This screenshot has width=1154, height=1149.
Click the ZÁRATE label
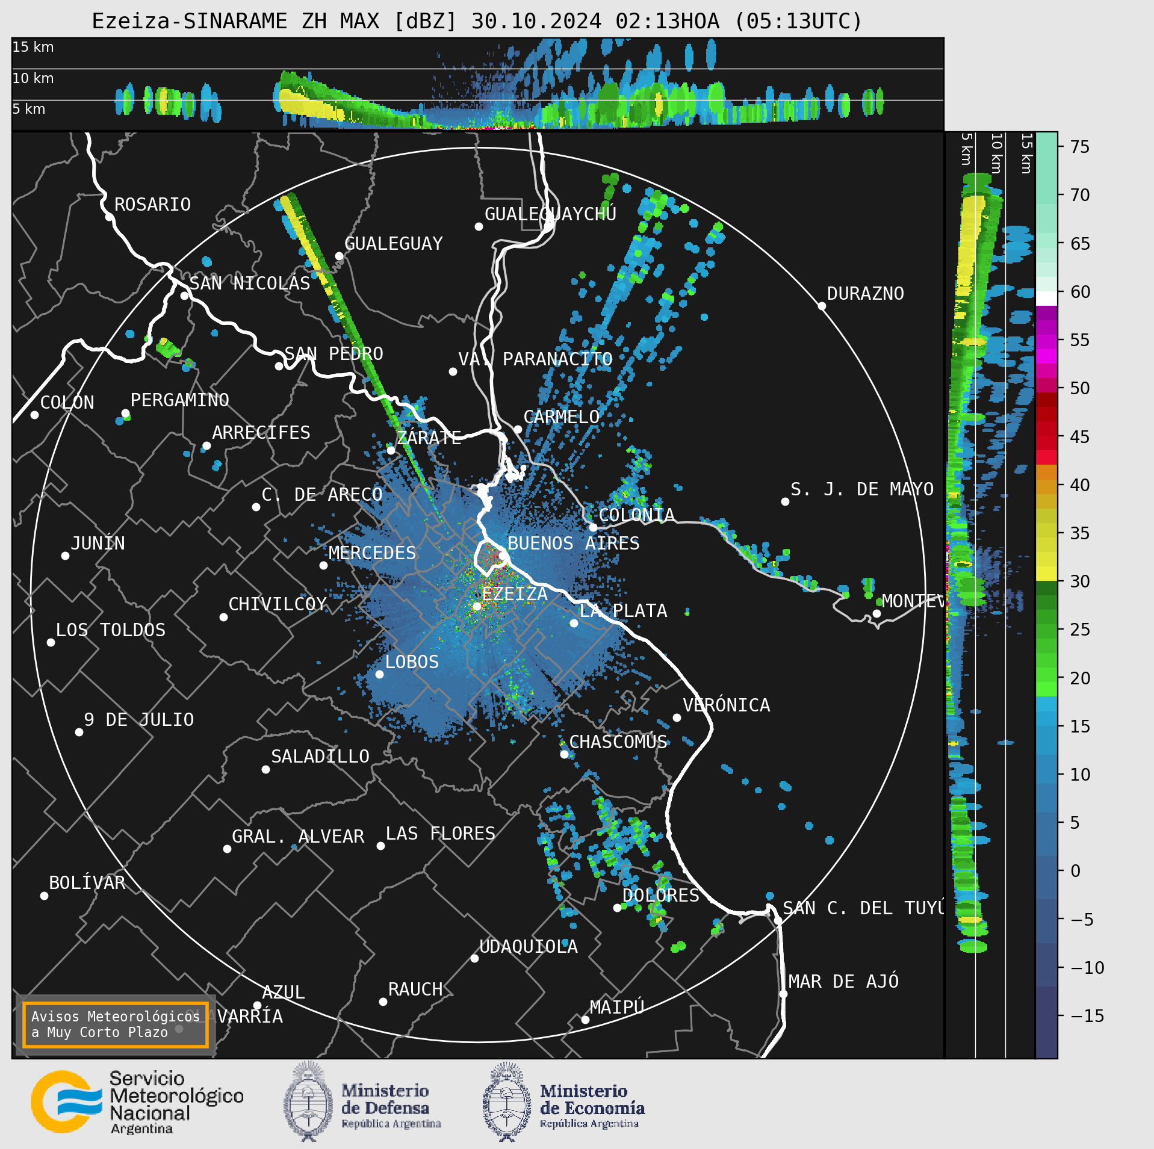(429, 438)
